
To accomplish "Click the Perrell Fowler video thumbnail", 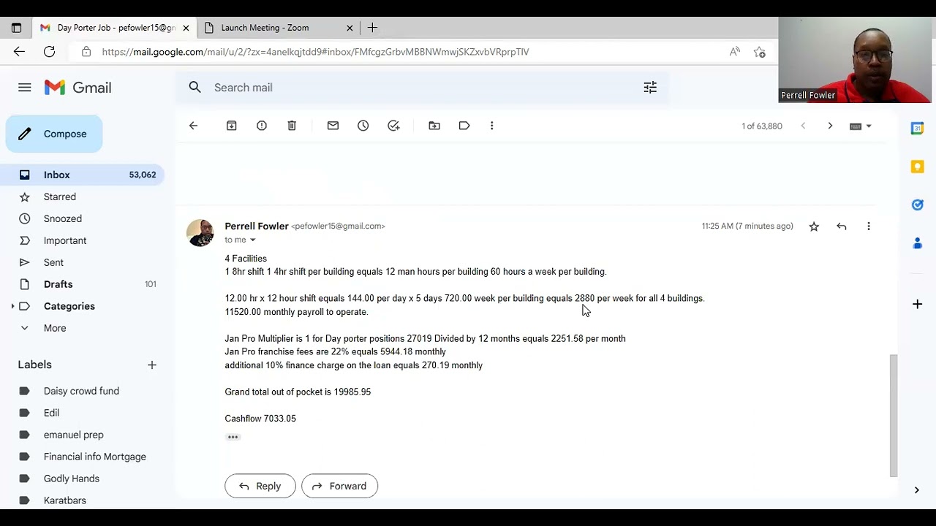I will [856, 60].
